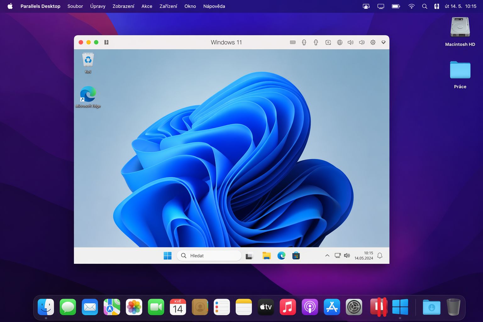Open the Zobrazení menu

tap(123, 6)
